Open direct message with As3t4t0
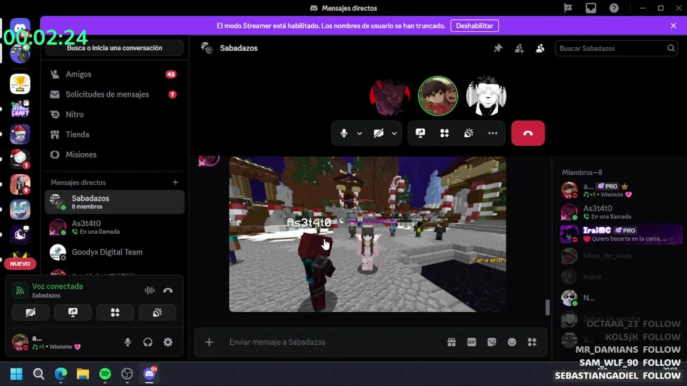The height and width of the screenshot is (386, 687). [x=114, y=227]
